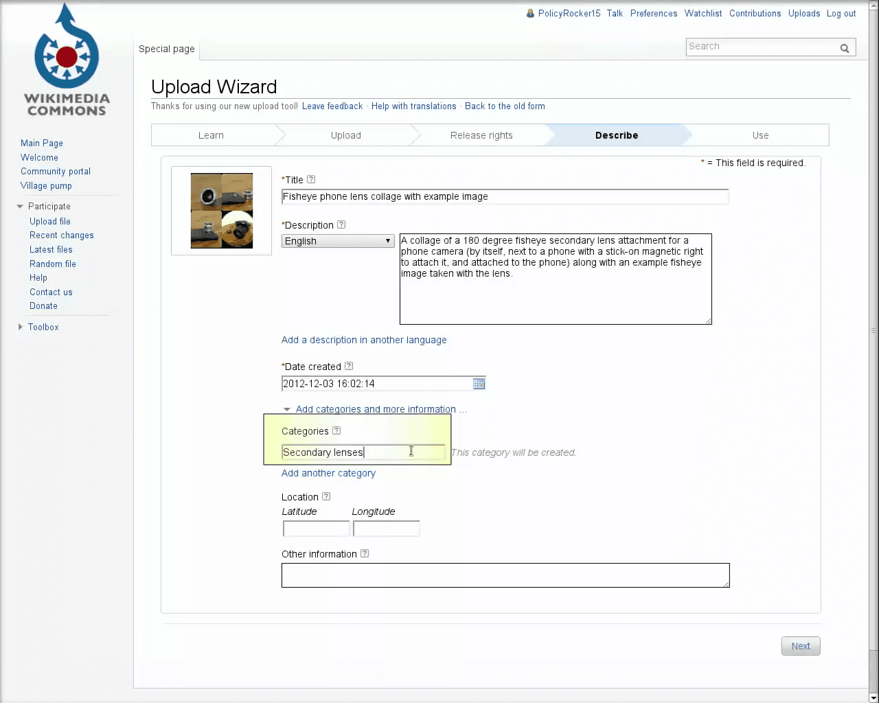The image size is (879, 703).
Task: Click the help icon beside Description
Action: 341,225
